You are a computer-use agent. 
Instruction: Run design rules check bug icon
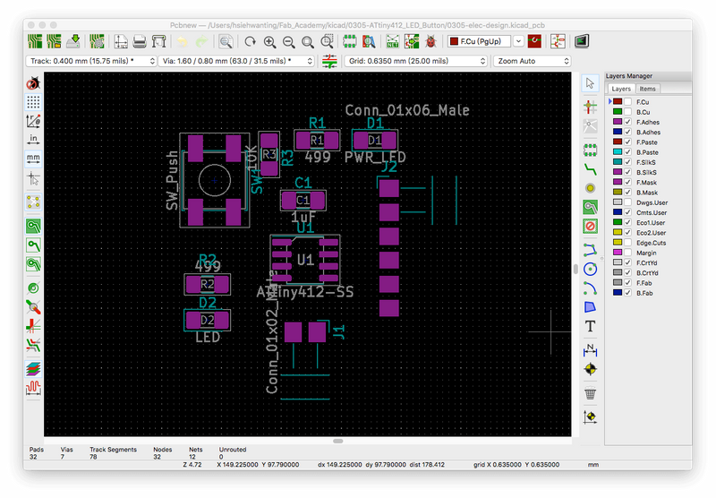(x=431, y=41)
